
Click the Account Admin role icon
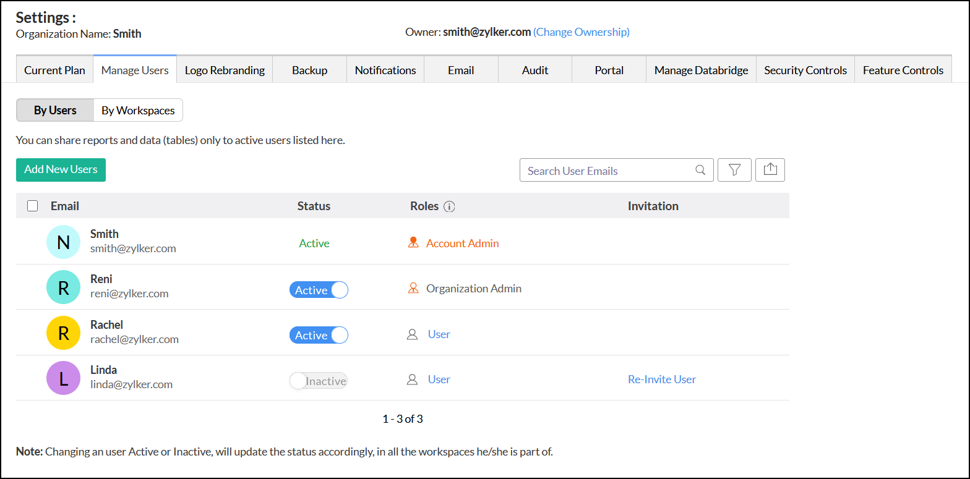[413, 243]
